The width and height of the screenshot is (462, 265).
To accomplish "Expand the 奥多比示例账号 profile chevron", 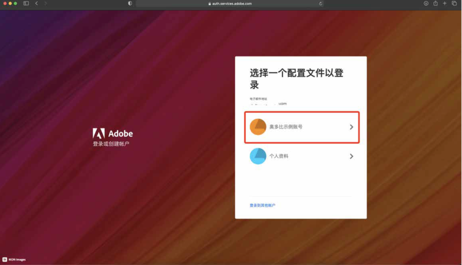I will click(x=352, y=127).
